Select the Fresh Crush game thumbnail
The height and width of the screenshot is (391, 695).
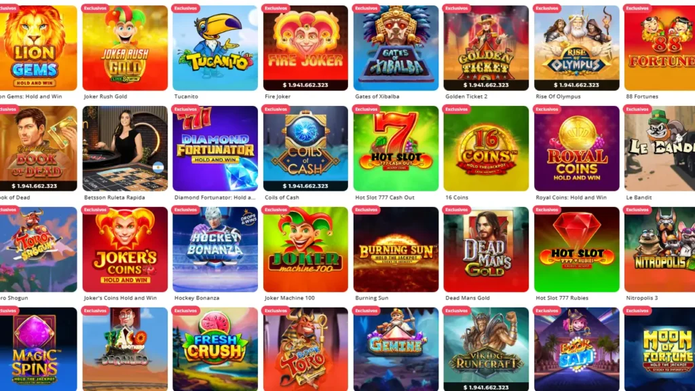point(215,350)
